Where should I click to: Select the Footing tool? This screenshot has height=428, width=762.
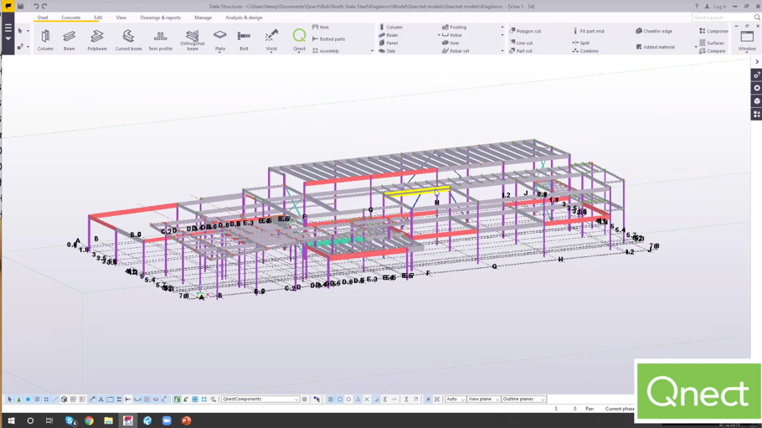tap(455, 28)
